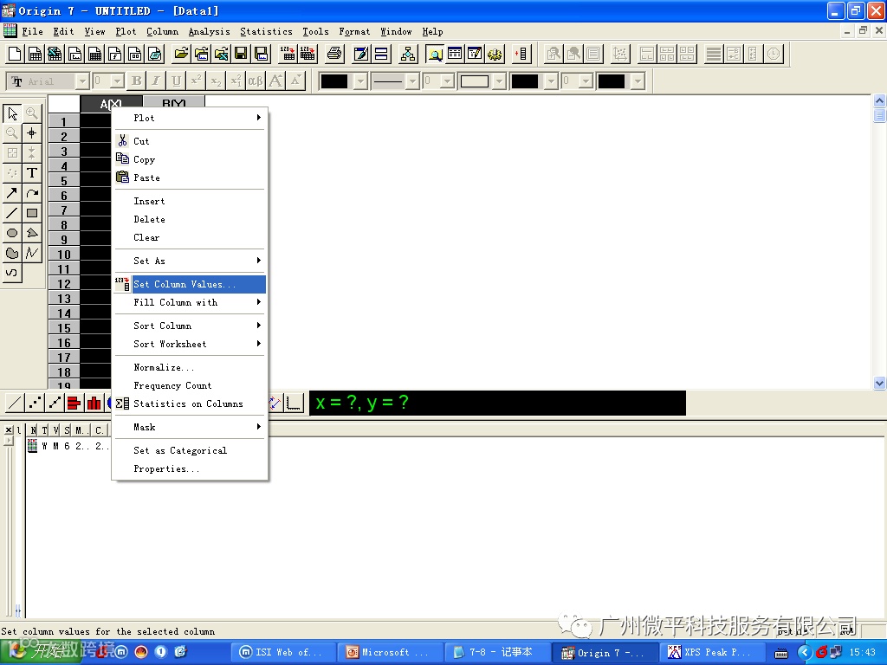
Task: Click Frequency Count menu entry
Action: pyautogui.click(x=190, y=385)
